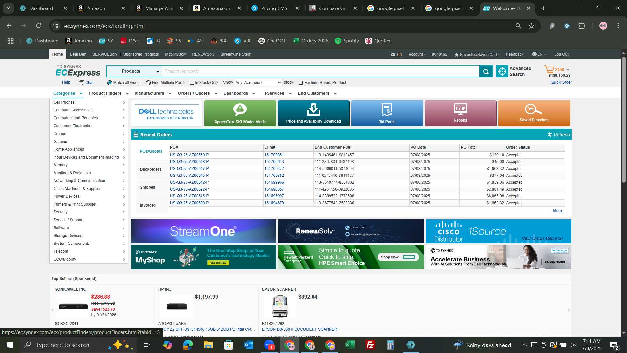Open the Cisco 1Source banner

point(498,231)
